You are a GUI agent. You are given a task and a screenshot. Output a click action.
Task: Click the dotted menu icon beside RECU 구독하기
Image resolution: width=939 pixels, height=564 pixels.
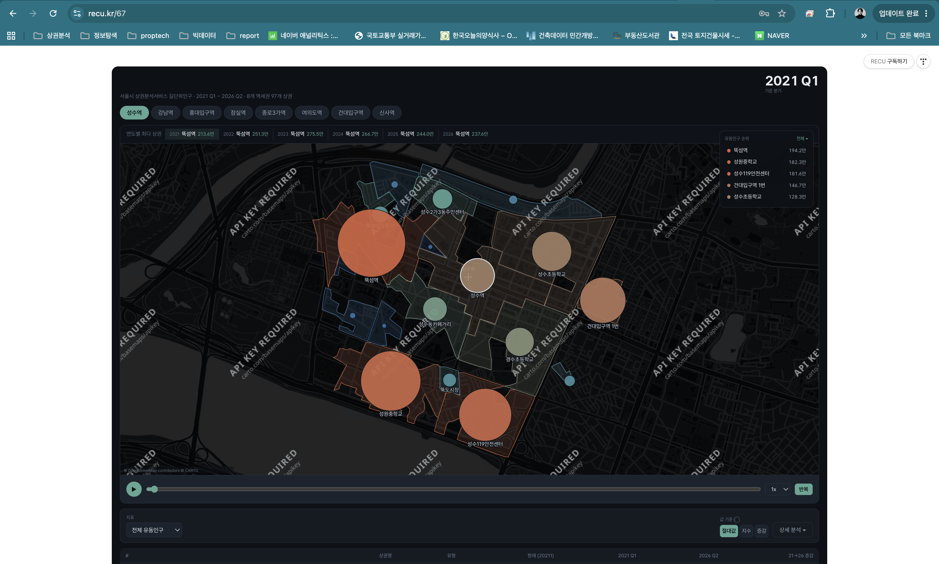tap(923, 61)
